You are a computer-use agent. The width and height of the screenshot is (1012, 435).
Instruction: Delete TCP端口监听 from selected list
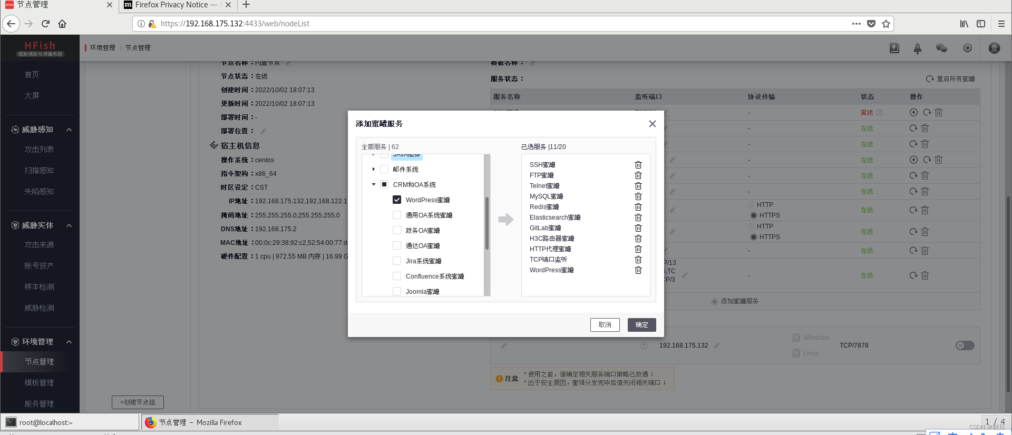click(x=638, y=260)
